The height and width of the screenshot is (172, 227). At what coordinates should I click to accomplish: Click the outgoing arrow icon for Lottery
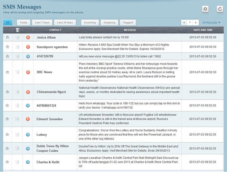(x=28, y=135)
